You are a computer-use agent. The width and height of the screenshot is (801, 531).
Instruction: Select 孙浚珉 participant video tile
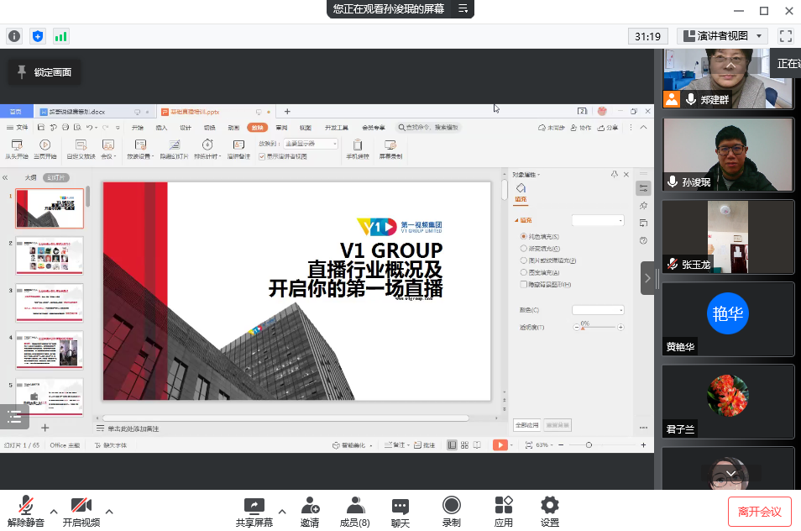tap(728, 155)
